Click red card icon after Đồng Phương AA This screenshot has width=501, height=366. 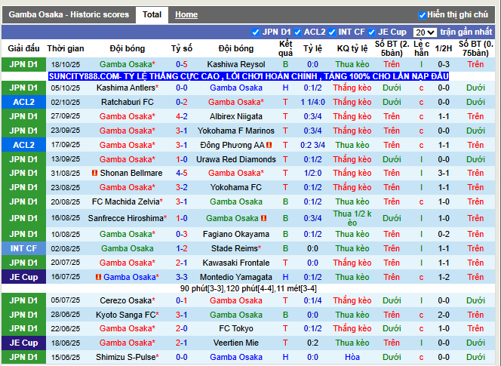[269, 145]
